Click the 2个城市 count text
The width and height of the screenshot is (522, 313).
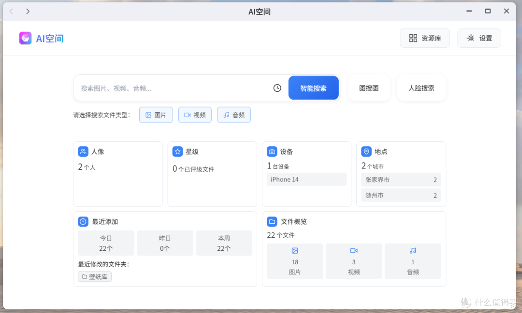372,166
